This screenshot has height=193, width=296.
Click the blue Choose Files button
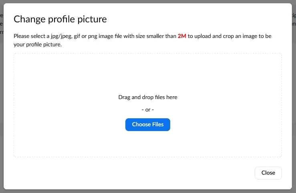click(147, 125)
